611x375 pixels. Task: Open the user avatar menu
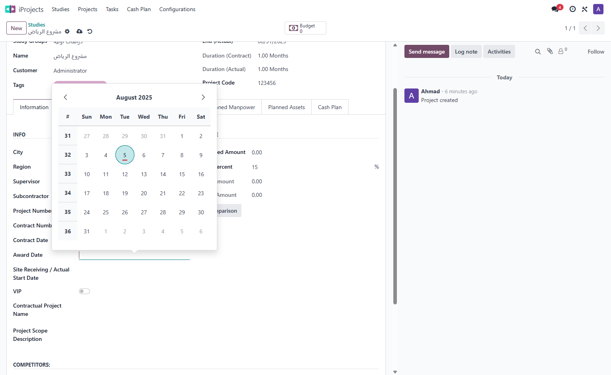(x=598, y=9)
